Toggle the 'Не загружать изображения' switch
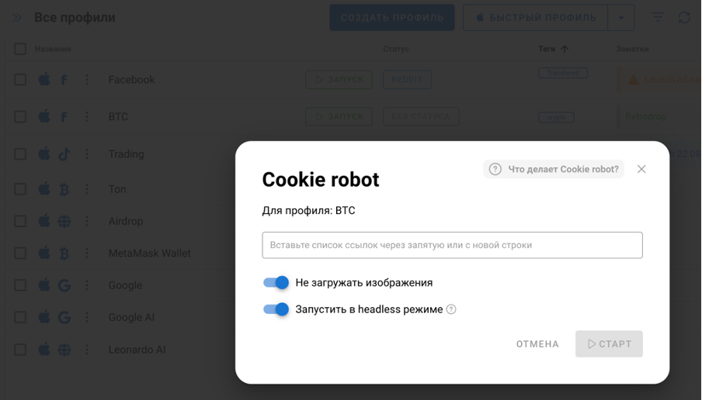This screenshot has width=702, height=400. click(x=276, y=282)
